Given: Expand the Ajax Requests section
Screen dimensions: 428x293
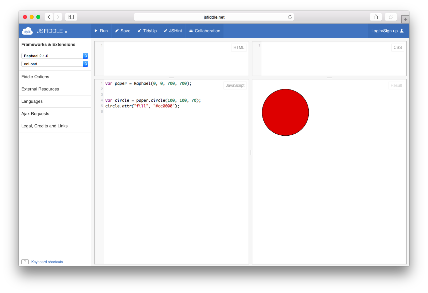Looking at the screenshot, I should 55,114.
